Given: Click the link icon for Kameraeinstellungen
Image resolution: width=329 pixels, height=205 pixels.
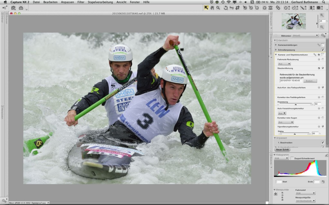Looking at the screenshot, I should [319, 45].
